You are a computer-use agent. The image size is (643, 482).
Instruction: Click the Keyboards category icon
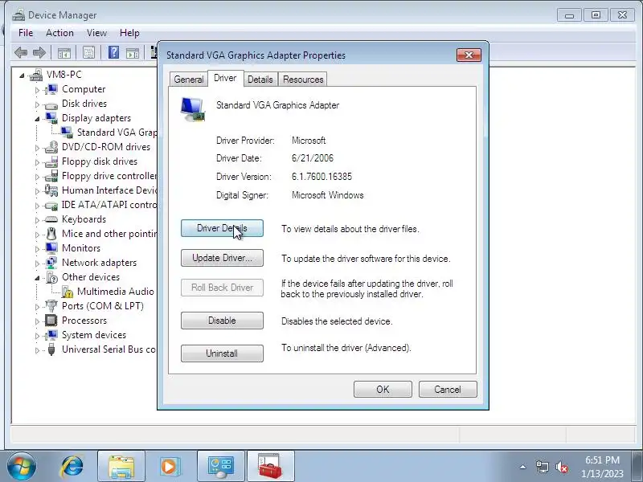click(51, 219)
